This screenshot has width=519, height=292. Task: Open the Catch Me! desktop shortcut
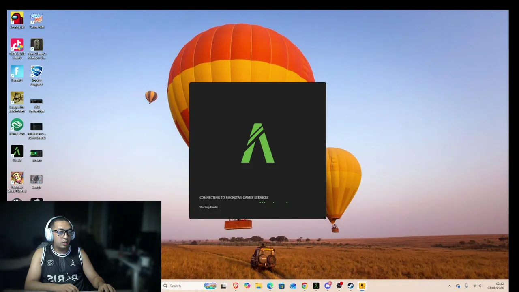pyautogui.click(x=36, y=20)
